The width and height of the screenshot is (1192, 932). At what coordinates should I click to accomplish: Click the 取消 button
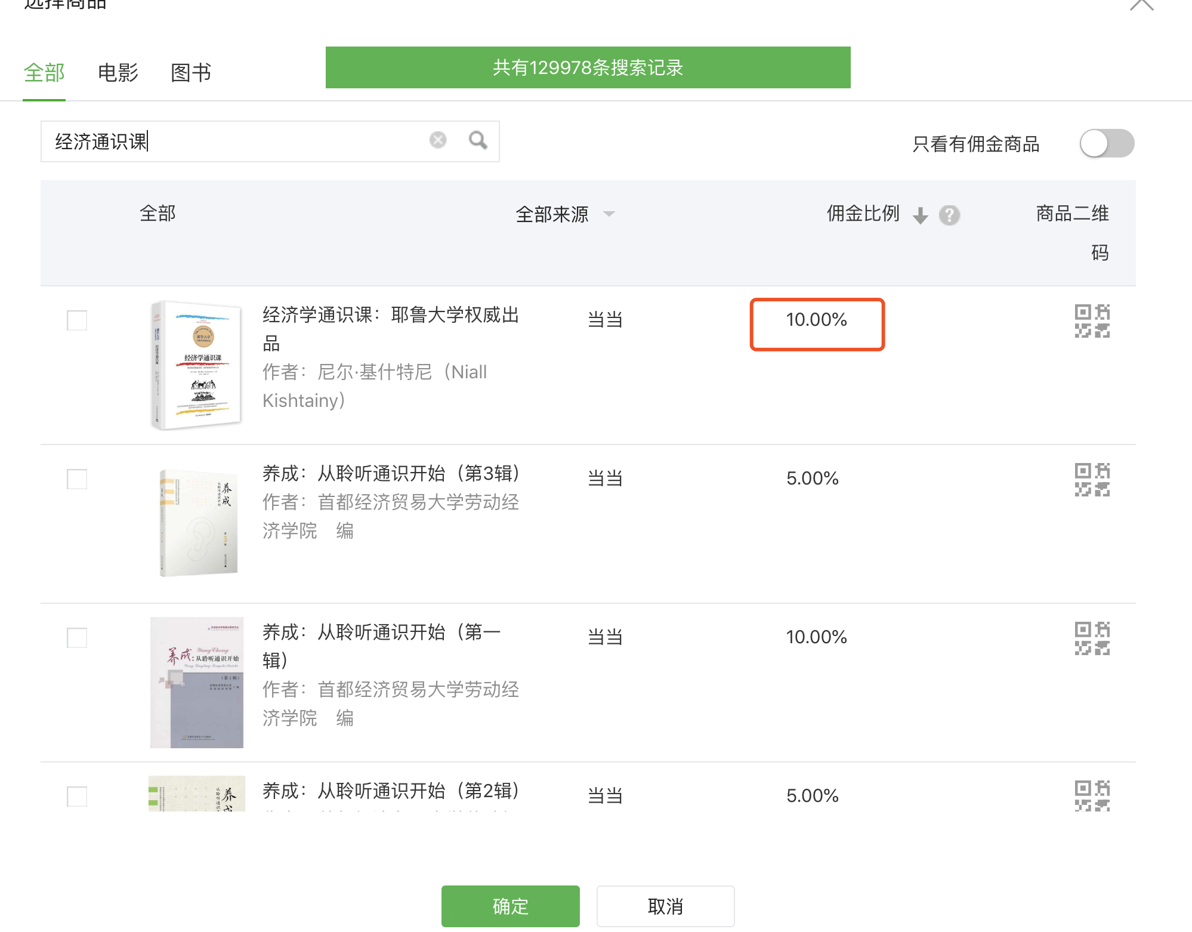tap(665, 906)
